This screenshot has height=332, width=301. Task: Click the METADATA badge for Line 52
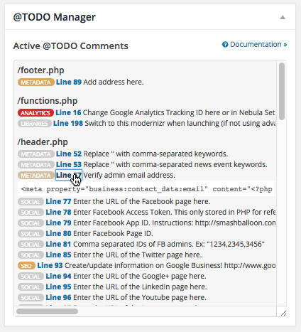point(36,154)
